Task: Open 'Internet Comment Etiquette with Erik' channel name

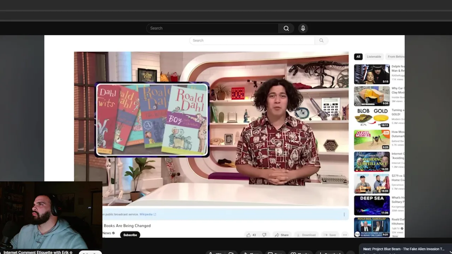Action: (36, 252)
